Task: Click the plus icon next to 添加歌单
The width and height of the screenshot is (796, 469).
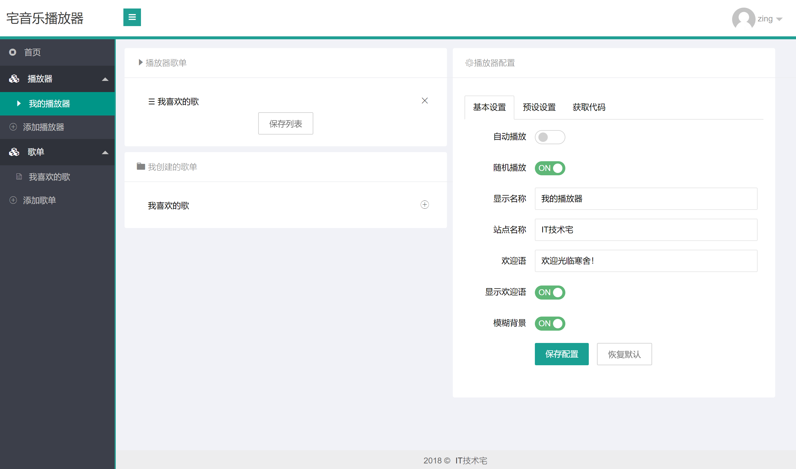Action: point(13,200)
